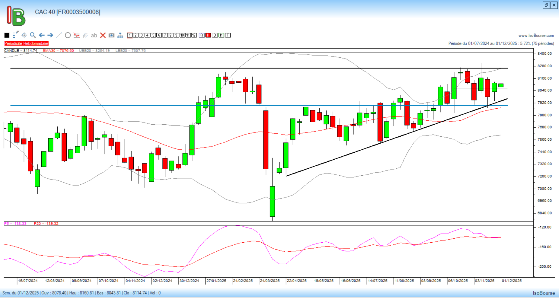Add a text annotation with ab tool
This screenshot has height=298, width=559.
click(94, 35)
